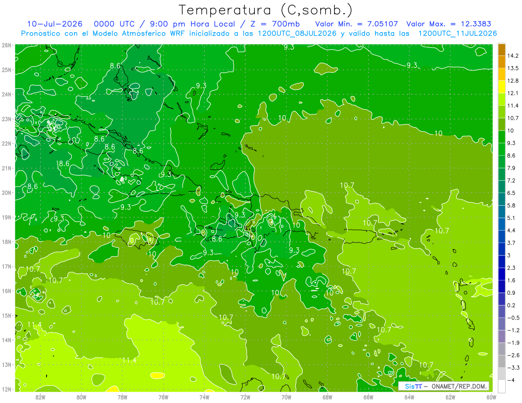
Task: Click 'Valor Max. = 12.3383' text
Action: (x=449, y=23)
